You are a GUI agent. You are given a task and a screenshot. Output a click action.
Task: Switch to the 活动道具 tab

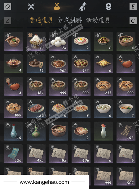[x=98, y=20]
